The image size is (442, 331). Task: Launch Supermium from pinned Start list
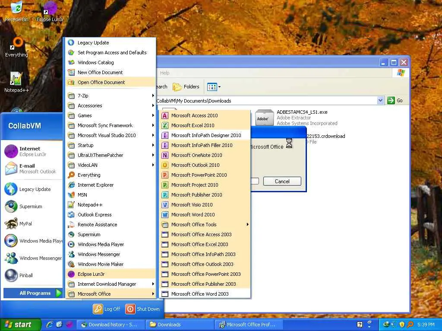(x=33, y=206)
